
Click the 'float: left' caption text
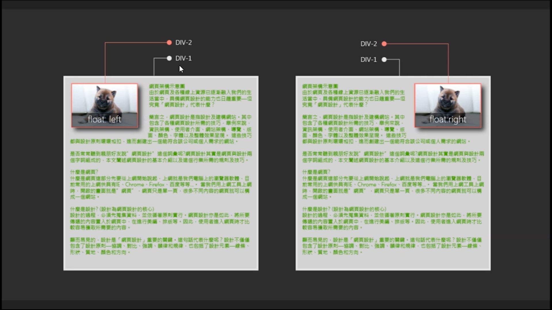pyautogui.click(x=105, y=119)
